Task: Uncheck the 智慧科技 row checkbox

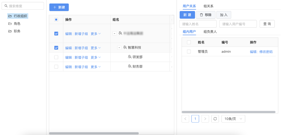Action: 56,48
